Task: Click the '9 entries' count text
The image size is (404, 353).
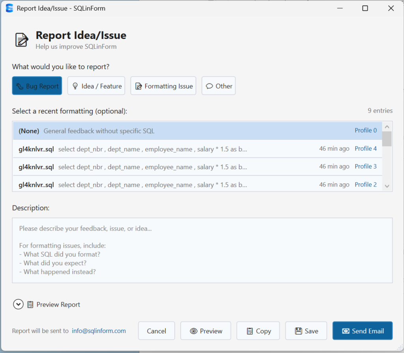Action: coord(380,111)
